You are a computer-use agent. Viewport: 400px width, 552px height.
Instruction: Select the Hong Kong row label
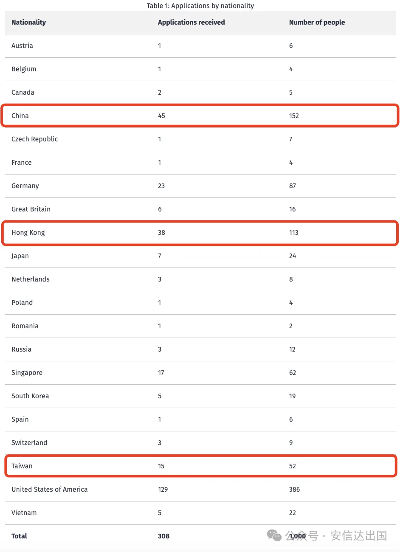[28, 233]
